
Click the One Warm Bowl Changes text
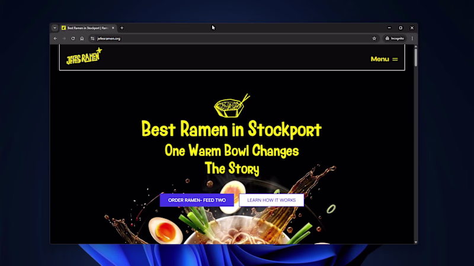[x=232, y=151]
